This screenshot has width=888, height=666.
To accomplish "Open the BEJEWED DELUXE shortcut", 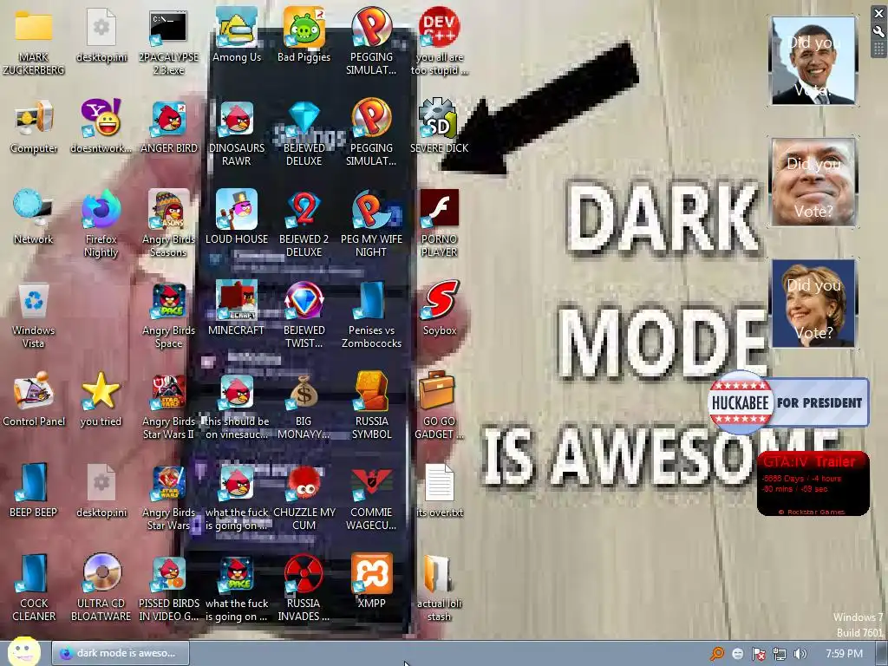I will pos(304,134).
